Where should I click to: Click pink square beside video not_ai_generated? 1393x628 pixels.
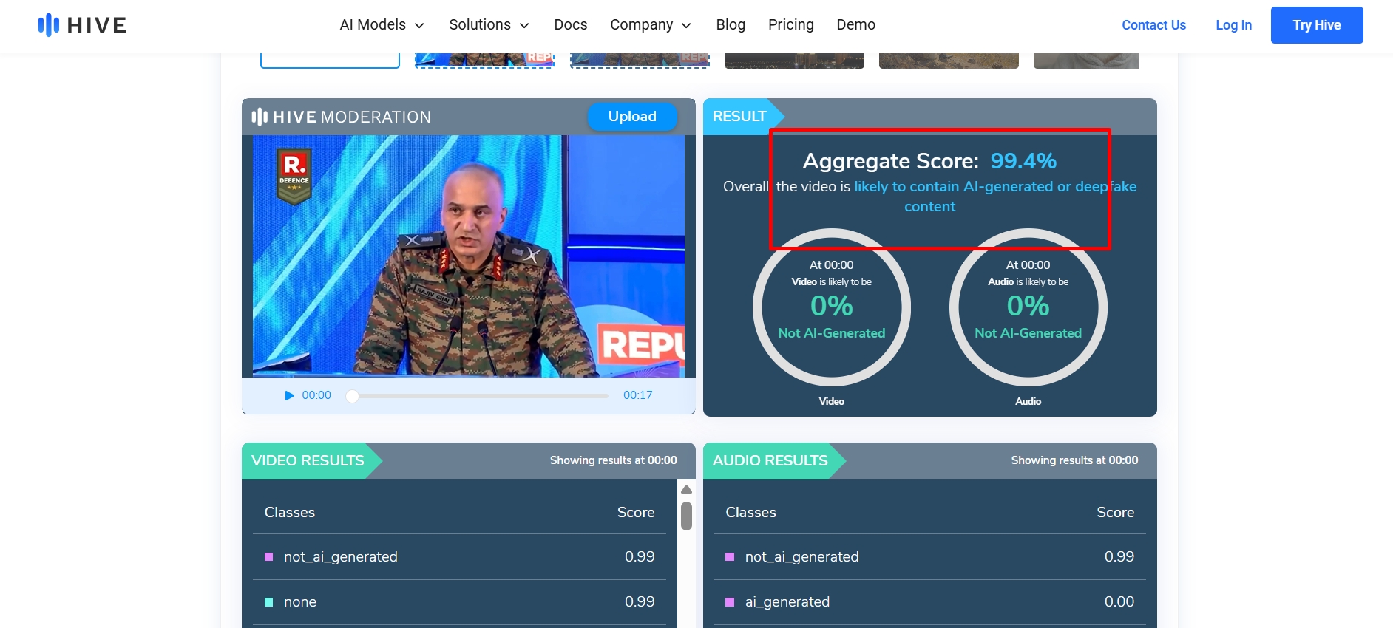tap(269, 557)
